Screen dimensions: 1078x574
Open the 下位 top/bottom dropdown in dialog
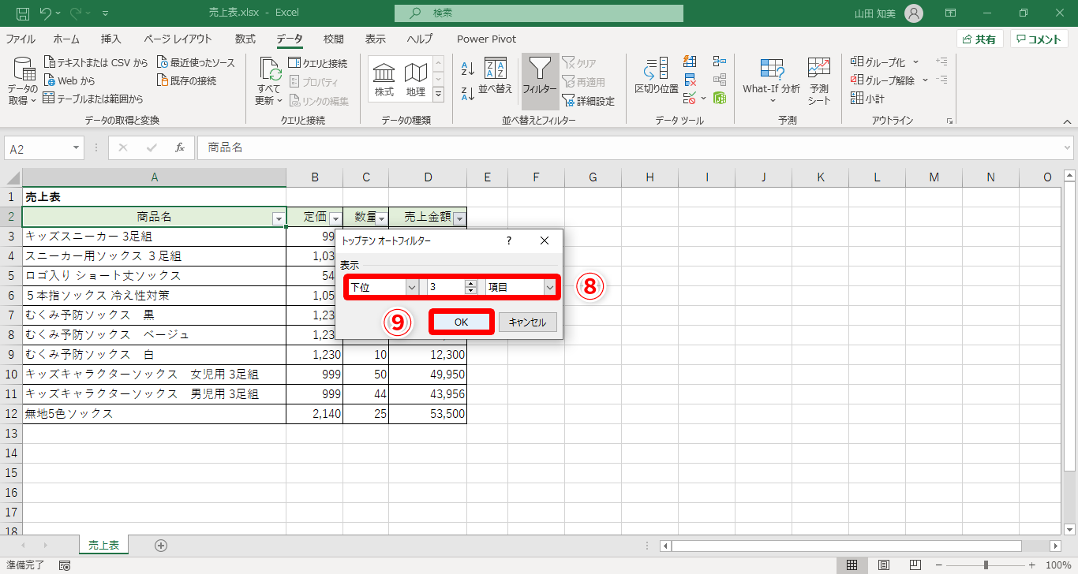pos(412,288)
